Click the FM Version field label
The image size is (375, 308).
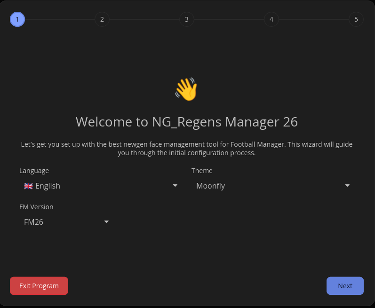tap(36, 207)
